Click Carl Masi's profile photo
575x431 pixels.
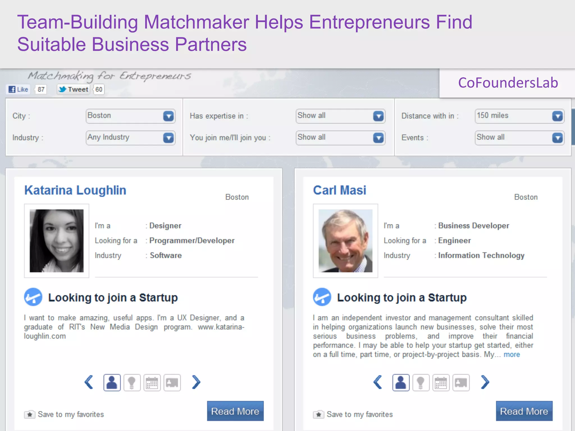coord(346,241)
